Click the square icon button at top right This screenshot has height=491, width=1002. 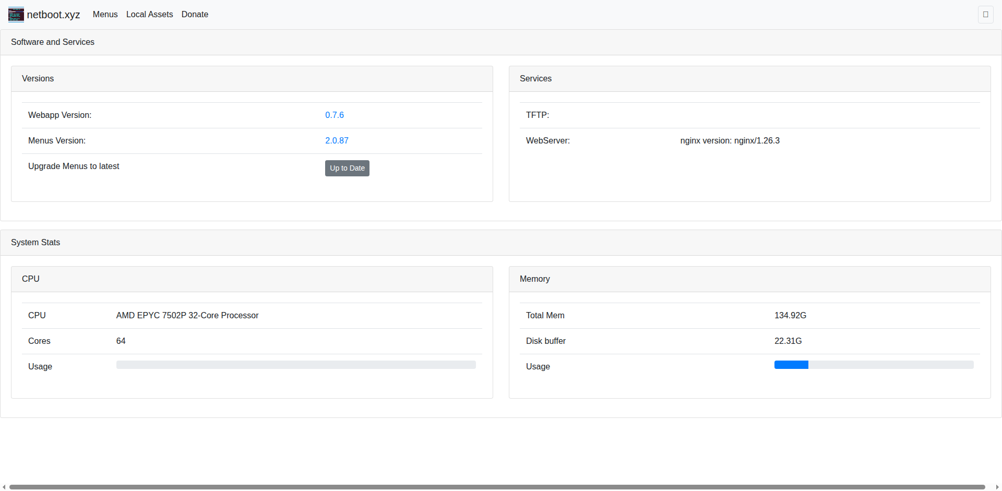click(x=985, y=15)
